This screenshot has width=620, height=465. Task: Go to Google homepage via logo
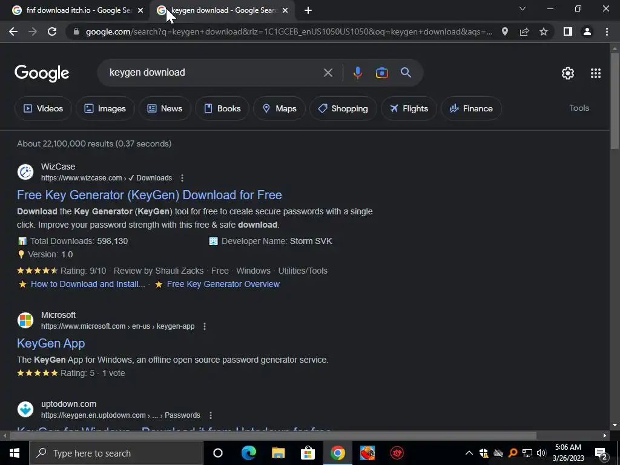click(42, 73)
